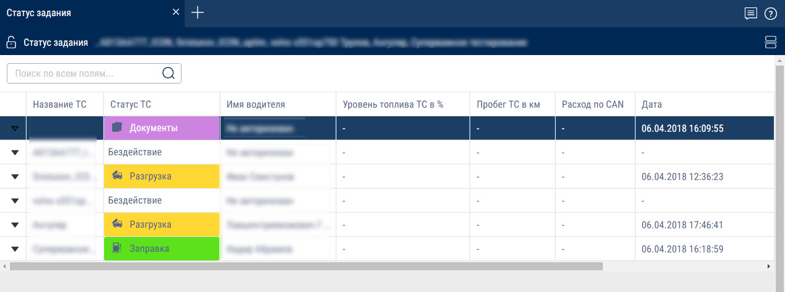Click the Поиск по всем полям search field
The width and height of the screenshot is (785, 292).
pyautogui.click(x=84, y=73)
